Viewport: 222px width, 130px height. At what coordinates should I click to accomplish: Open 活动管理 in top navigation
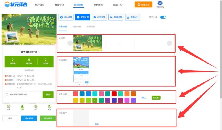79,5
